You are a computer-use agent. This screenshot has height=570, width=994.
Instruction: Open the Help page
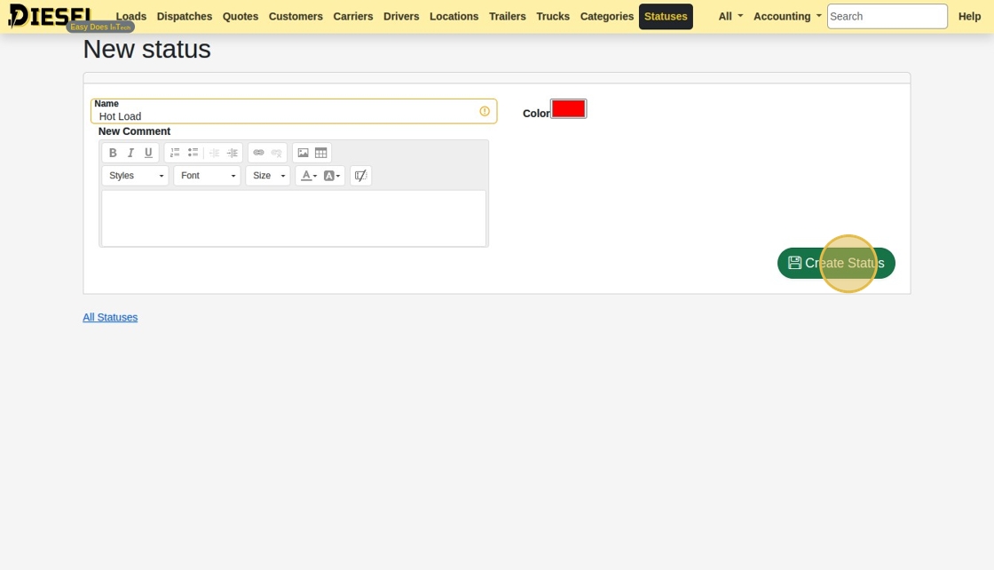point(969,17)
